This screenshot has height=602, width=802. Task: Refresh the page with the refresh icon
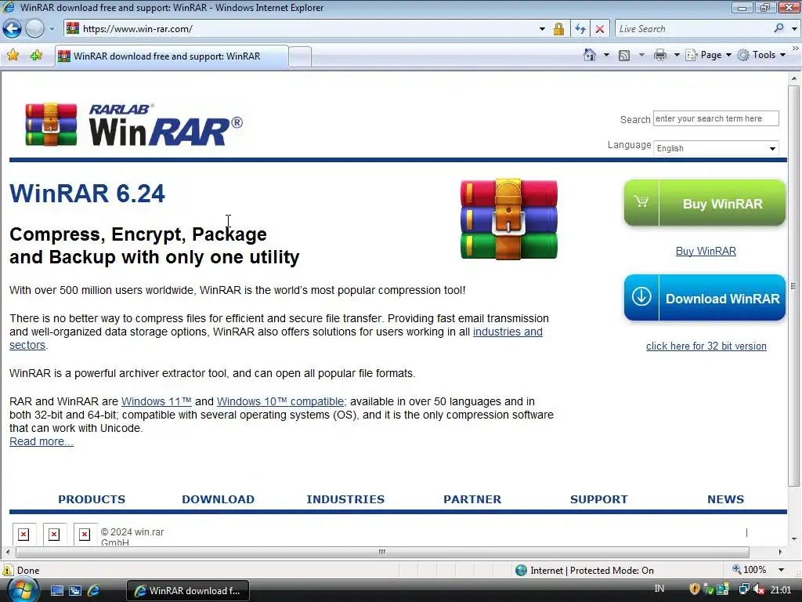(x=580, y=29)
